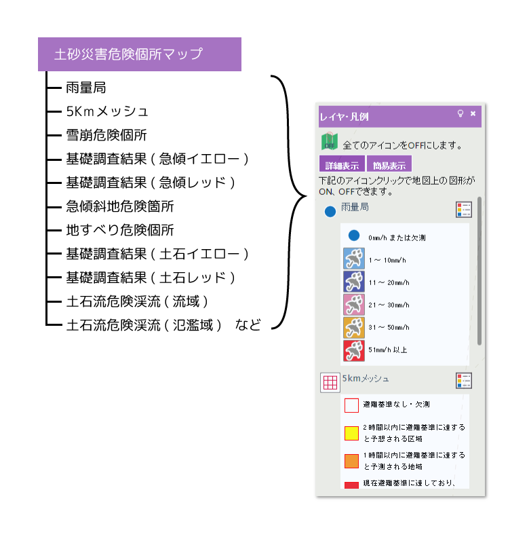Toggle the 雨量局 blue circle layer icon
Screen dimensions: 529x543
coord(330,212)
